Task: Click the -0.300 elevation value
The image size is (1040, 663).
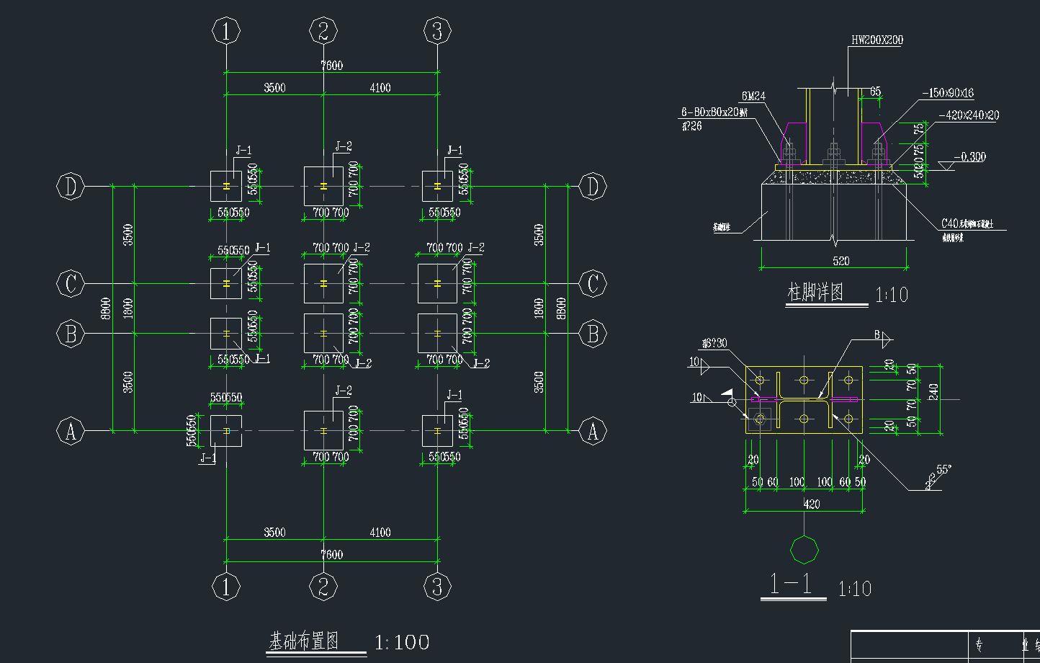Action: pyautogui.click(x=970, y=157)
